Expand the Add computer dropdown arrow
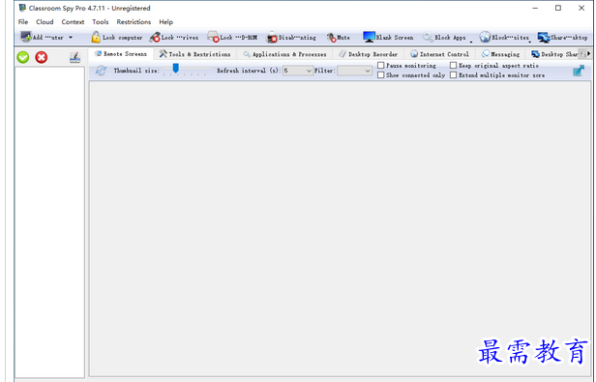 71,38
